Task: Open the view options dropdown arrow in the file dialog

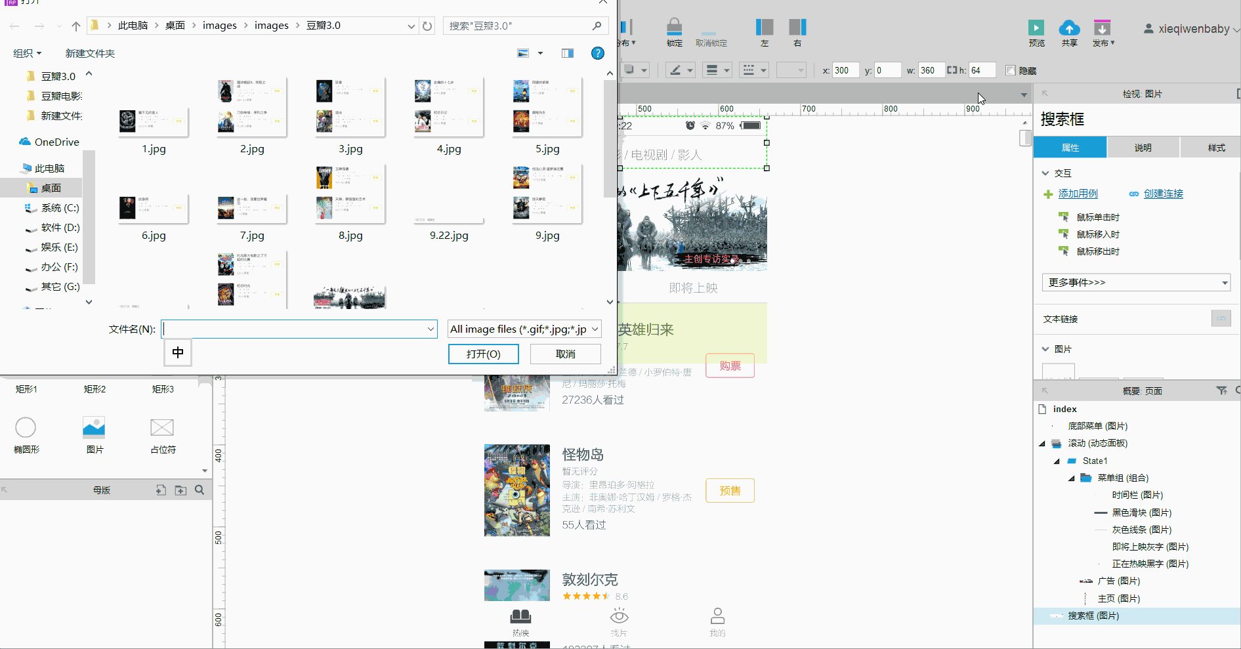Action: [541, 53]
